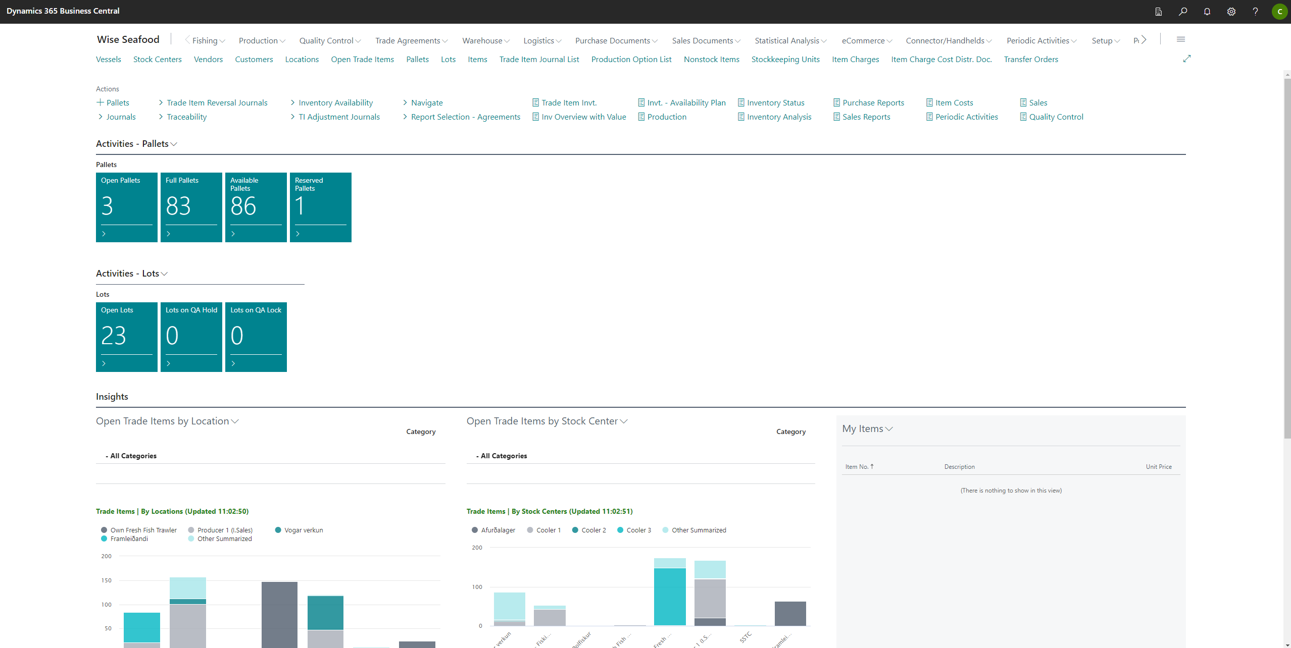Click the page vertical scrollbar

click(x=1287, y=257)
